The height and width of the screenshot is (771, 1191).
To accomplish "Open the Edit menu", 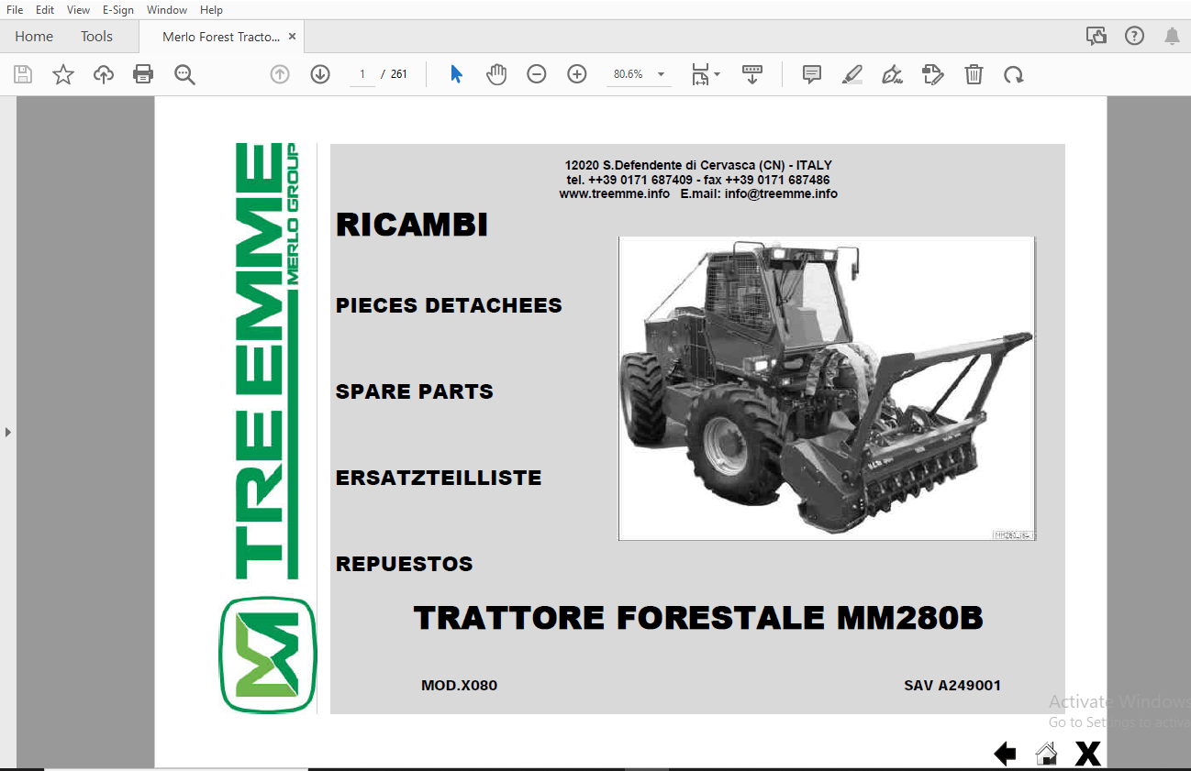I will tap(45, 9).
